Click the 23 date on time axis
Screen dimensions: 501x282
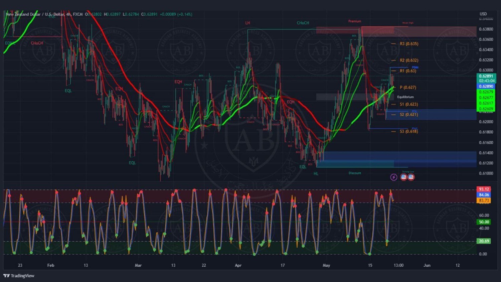20,265
